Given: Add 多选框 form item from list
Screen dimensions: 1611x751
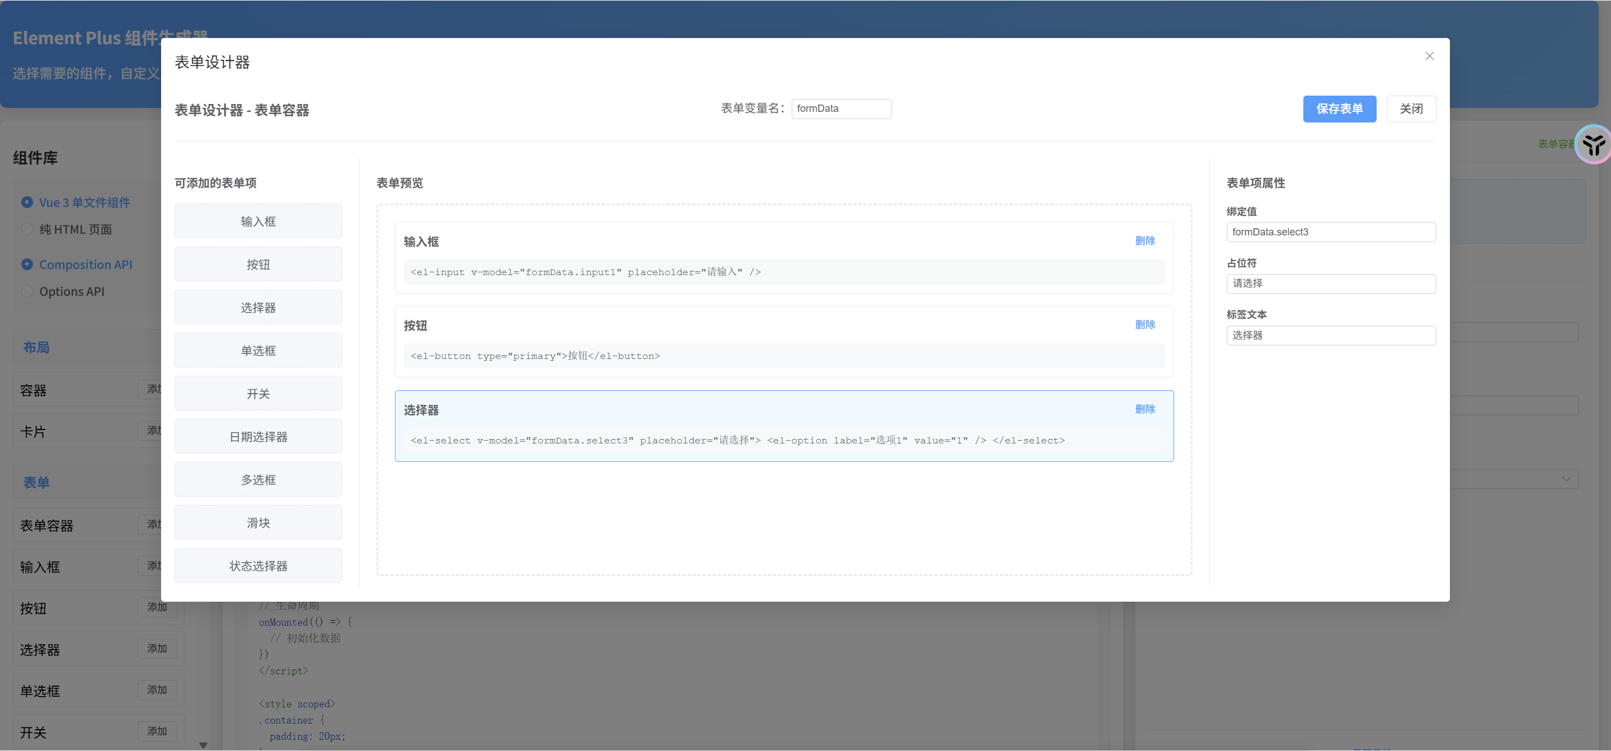Looking at the screenshot, I should click(x=258, y=480).
